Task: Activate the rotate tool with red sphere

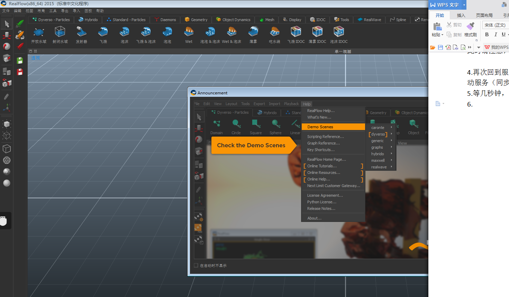Action: (7, 46)
